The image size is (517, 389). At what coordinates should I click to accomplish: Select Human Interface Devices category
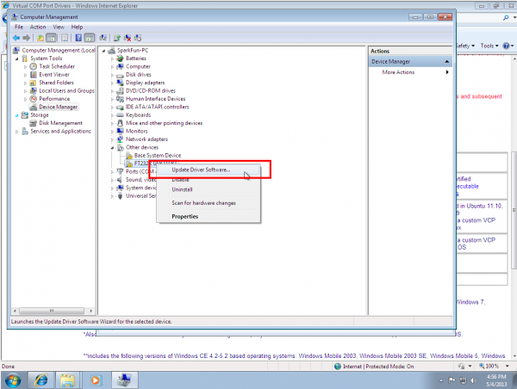(155, 98)
